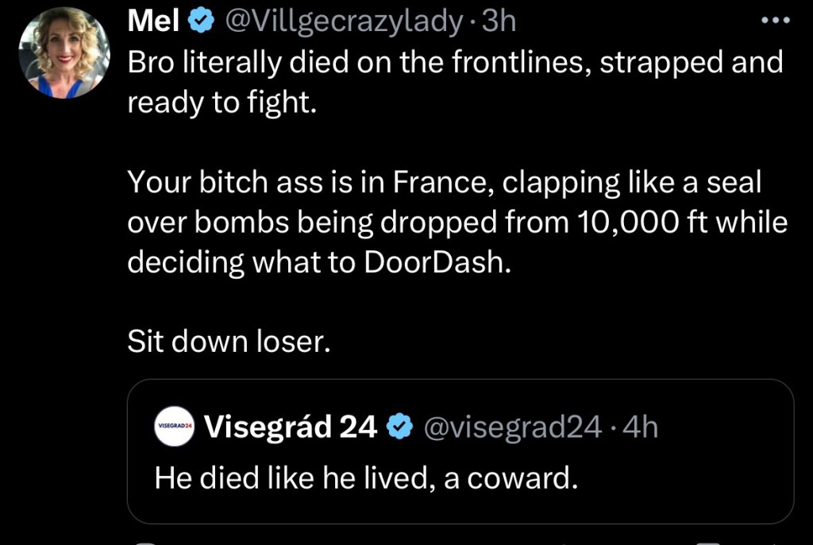This screenshot has width=813, height=545.
Task: Open the @visegrad24 handle
Action: click(513, 427)
